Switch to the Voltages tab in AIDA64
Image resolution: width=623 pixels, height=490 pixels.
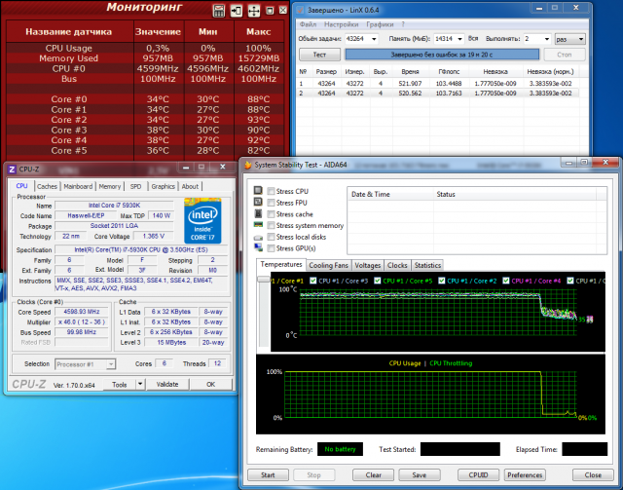pos(368,265)
